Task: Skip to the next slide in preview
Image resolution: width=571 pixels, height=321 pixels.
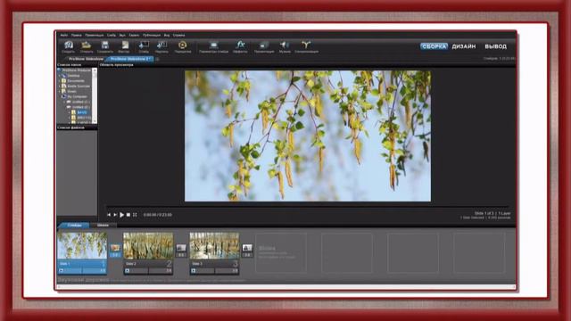Action: tap(115, 215)
